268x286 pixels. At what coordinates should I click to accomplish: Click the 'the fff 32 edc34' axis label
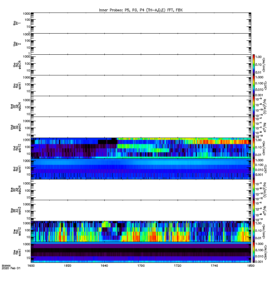coord(16,190)
